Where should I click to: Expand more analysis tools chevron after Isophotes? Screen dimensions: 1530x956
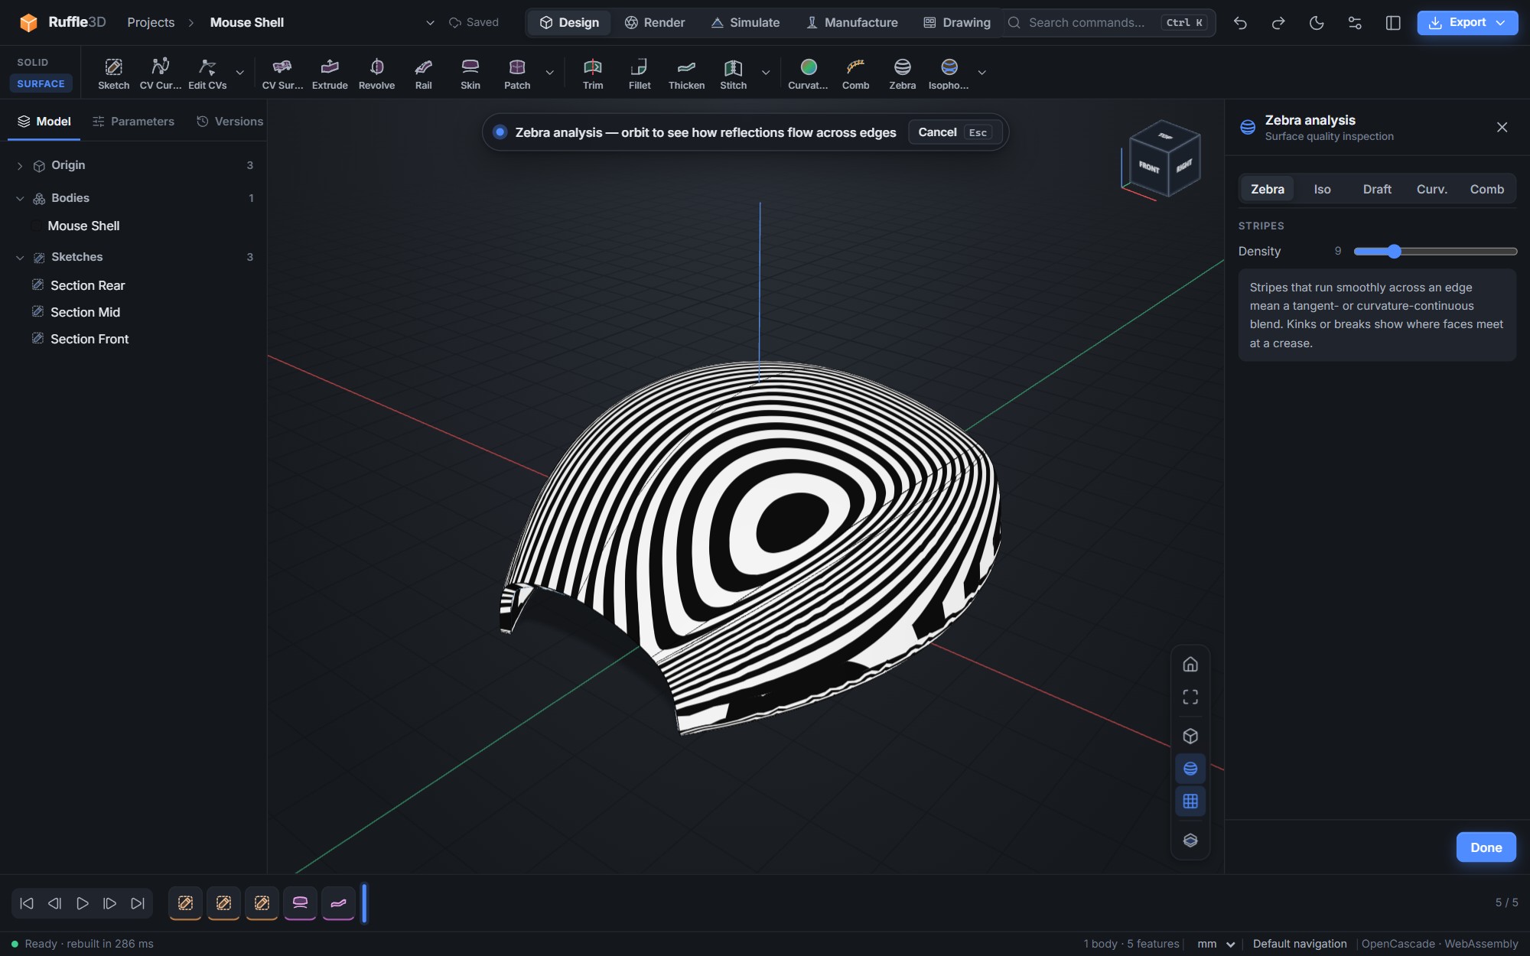coord(981,73)
